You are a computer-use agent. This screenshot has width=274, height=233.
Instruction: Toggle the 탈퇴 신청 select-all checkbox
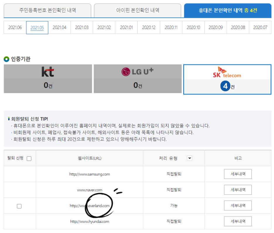pos(29,159)
